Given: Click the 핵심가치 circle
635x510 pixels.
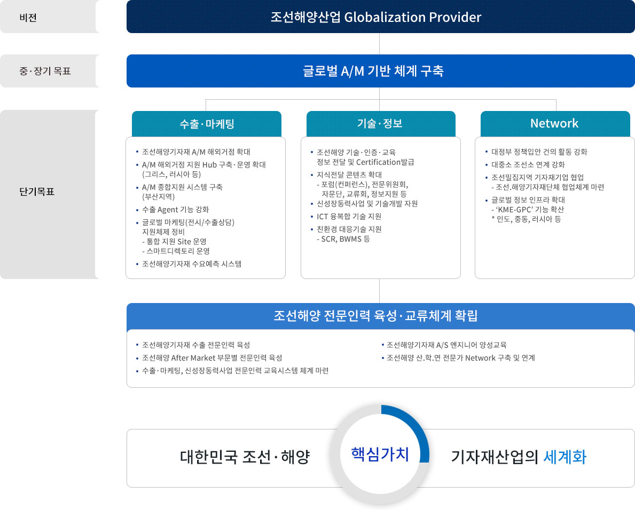Looking at the screenshot, I should pos(380,454).
